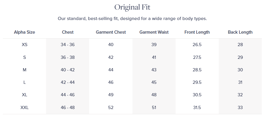Click back length value 33

(240, 108)
